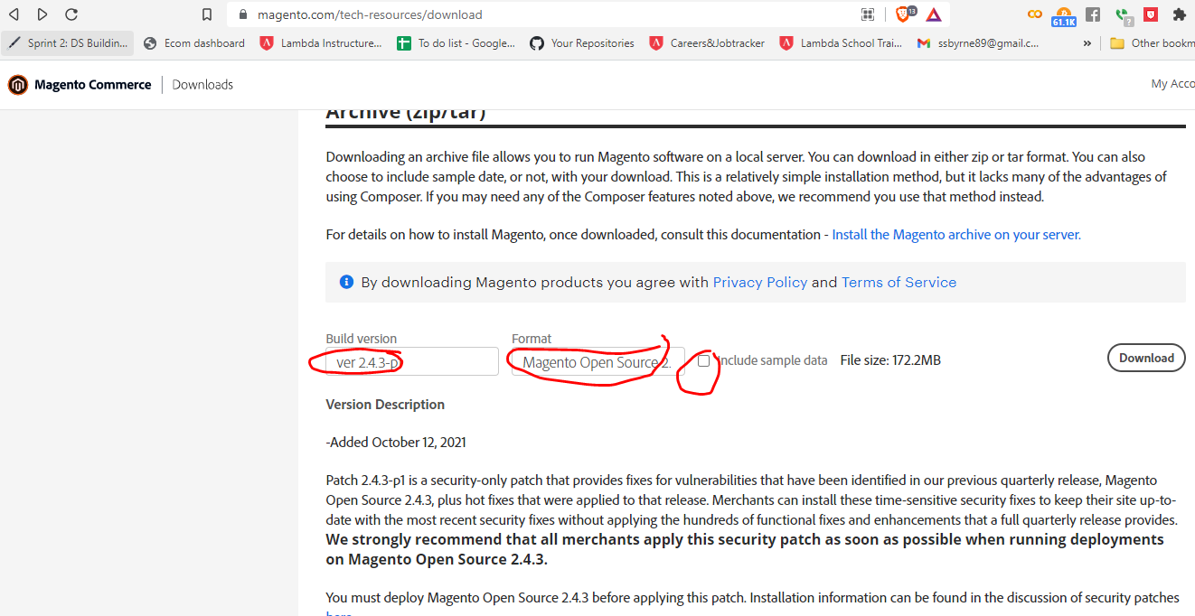This screenshot has width=1195, height=616.
Task: Open the green phone extension icon
Action: pyautogui.click(x=1123, y=15)
